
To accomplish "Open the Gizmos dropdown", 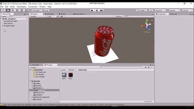I will 119,16.
